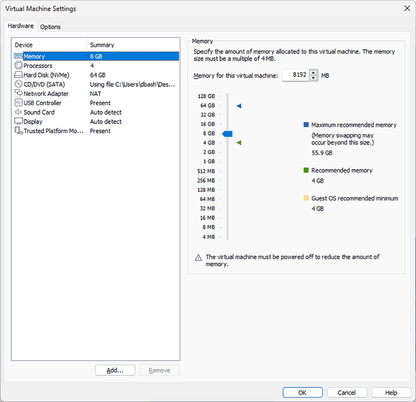Click the warning triangle icon
This screenshot has height=402, width=416.
click(198, 258)
